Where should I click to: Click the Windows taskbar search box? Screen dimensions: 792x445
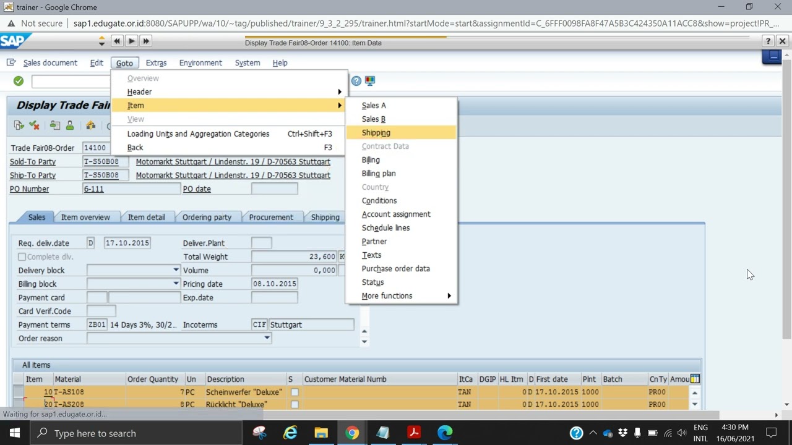point(136,433)
